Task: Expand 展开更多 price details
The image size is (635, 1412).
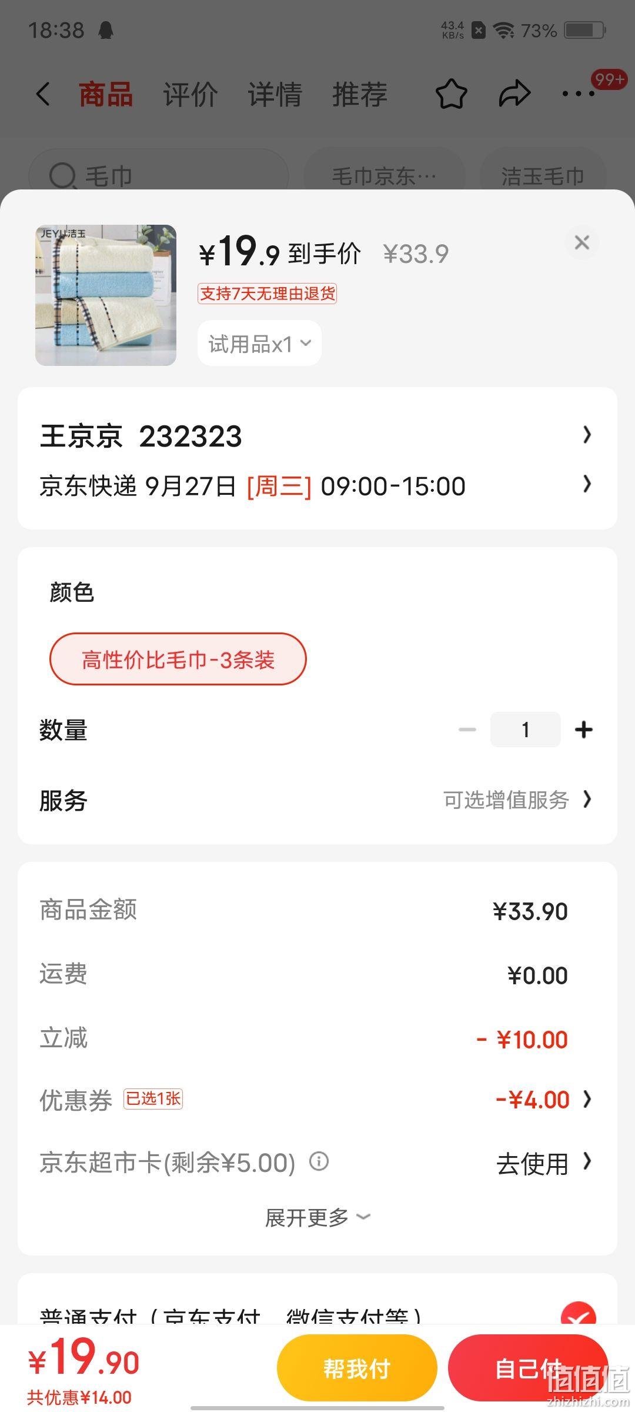Action: (x=317, y=1217)
